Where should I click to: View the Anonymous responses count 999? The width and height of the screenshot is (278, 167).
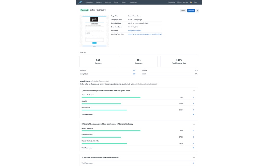point(134,74)
